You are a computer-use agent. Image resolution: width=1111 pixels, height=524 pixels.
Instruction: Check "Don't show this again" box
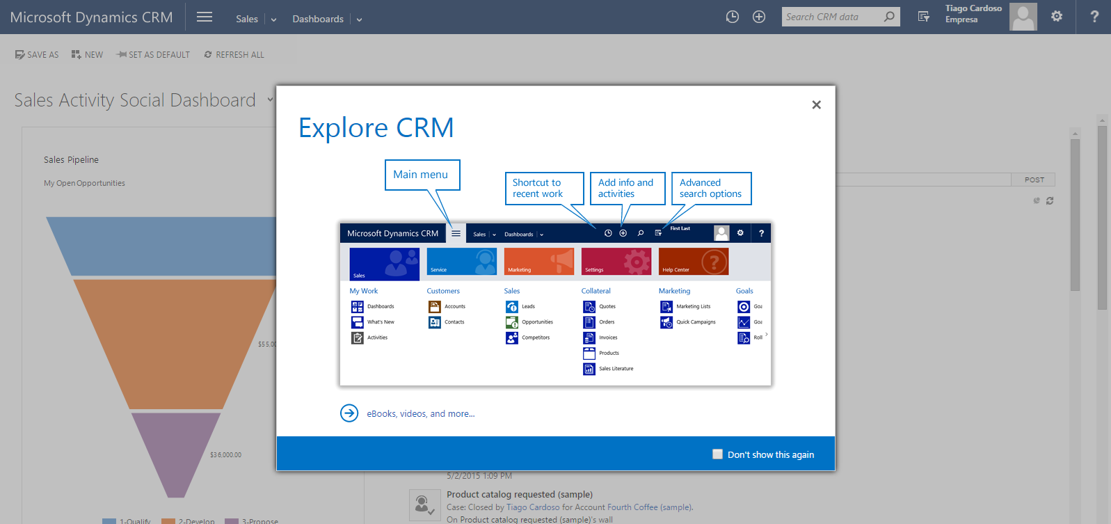717,454
